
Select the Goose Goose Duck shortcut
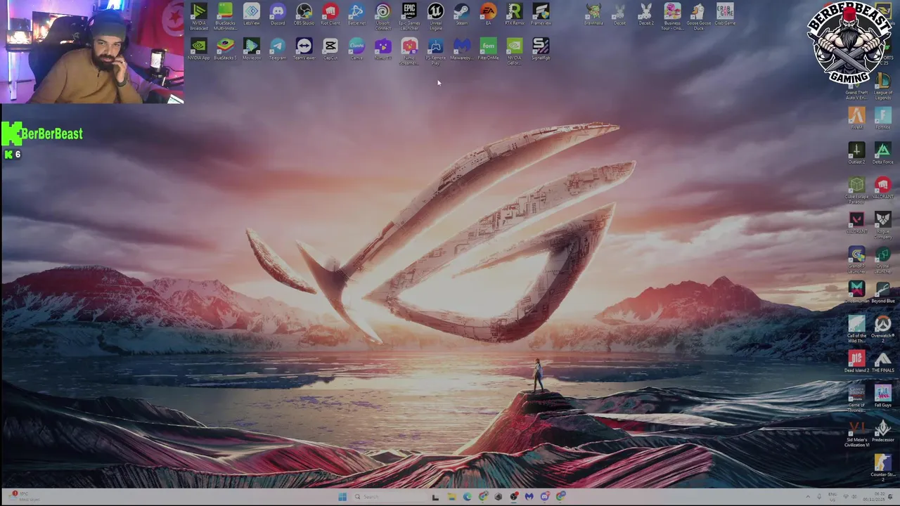pos(698,16)
